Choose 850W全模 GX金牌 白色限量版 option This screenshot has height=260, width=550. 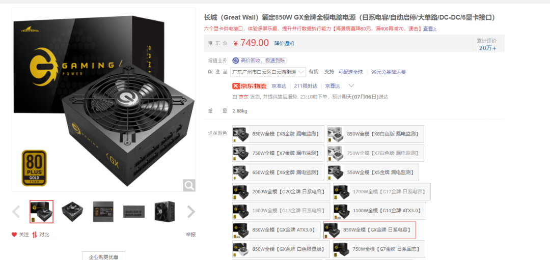[281, 249]
